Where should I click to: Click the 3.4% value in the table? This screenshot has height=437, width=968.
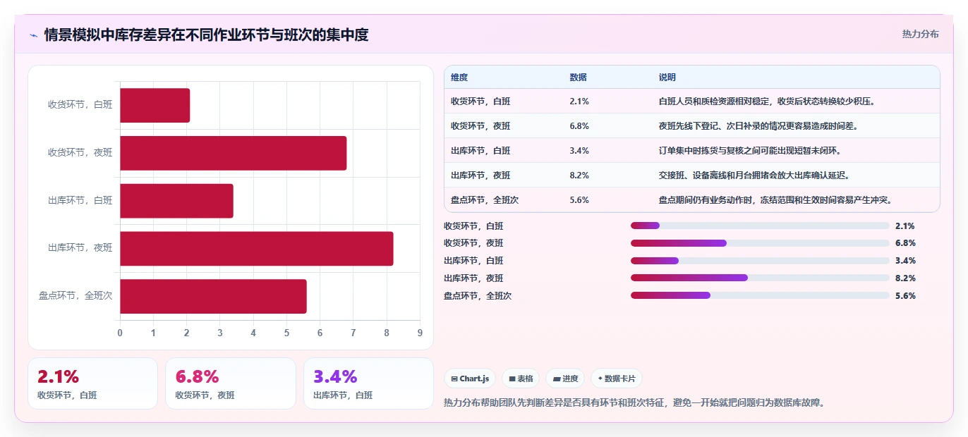(579, 151)
